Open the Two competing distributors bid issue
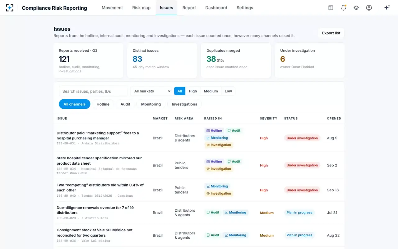The height and width of the screenshot is (249, 398). click(100, 187)
